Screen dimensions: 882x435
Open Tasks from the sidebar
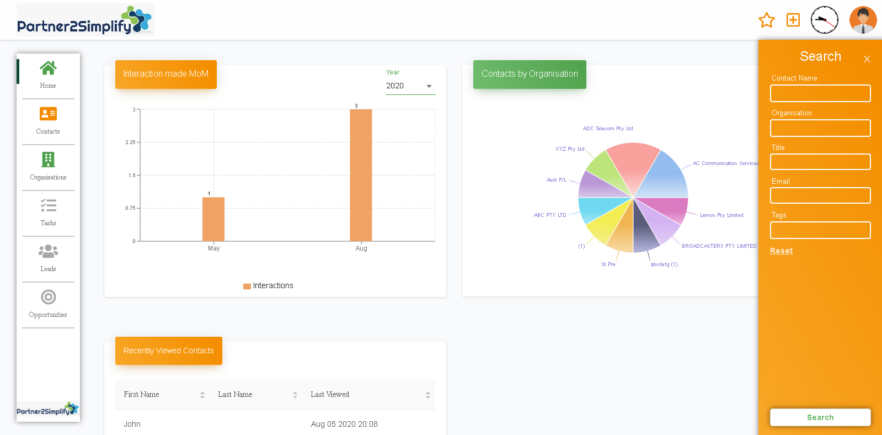[x=48, y=213]
